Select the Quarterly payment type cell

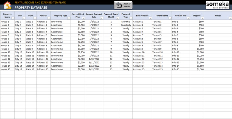126,25
